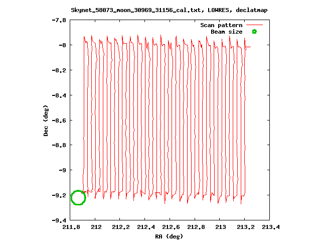The height and width of the screenshot is (241, 321).
Task: Click the green beam size legend marker
Action: [x=254, y=32]
